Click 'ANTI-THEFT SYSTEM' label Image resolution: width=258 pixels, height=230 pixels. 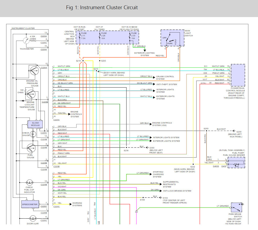[x=166, y=85]
